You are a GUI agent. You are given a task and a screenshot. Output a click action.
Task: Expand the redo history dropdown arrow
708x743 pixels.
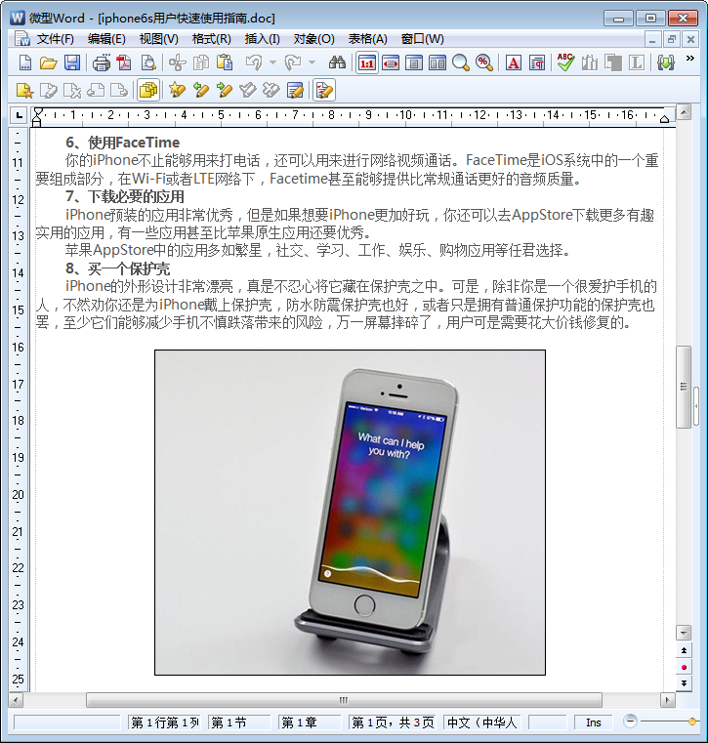[x=312, y=62]
